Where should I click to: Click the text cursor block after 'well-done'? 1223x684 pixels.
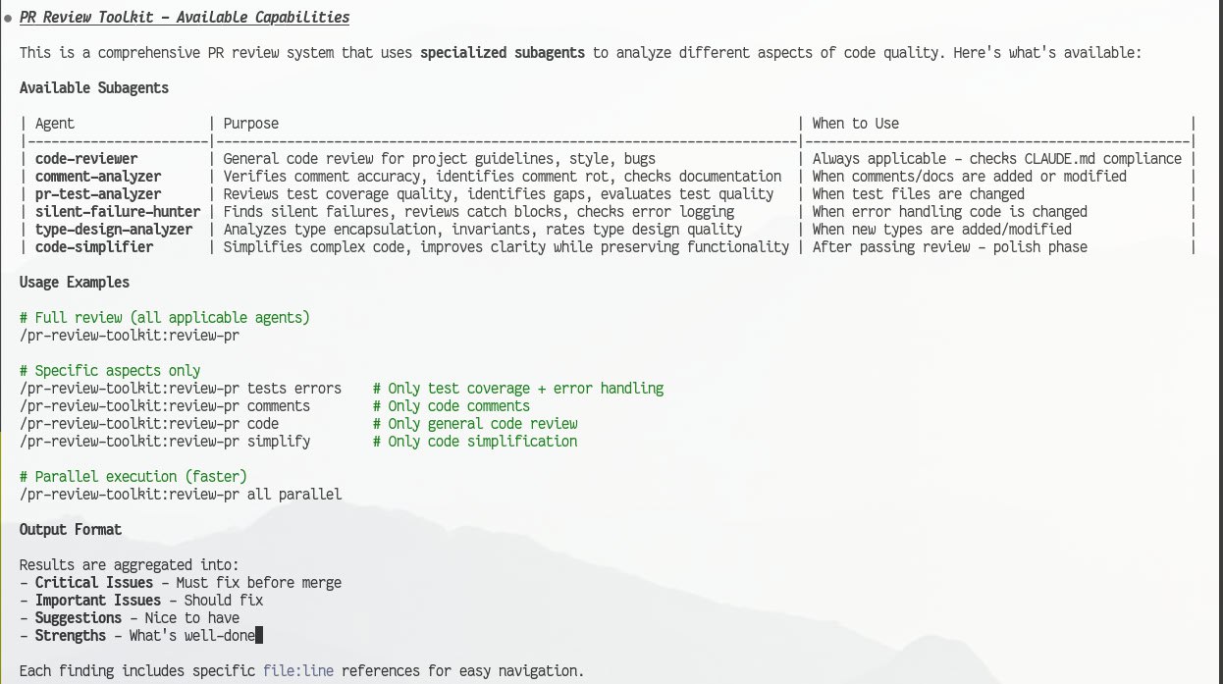point(259,636)
